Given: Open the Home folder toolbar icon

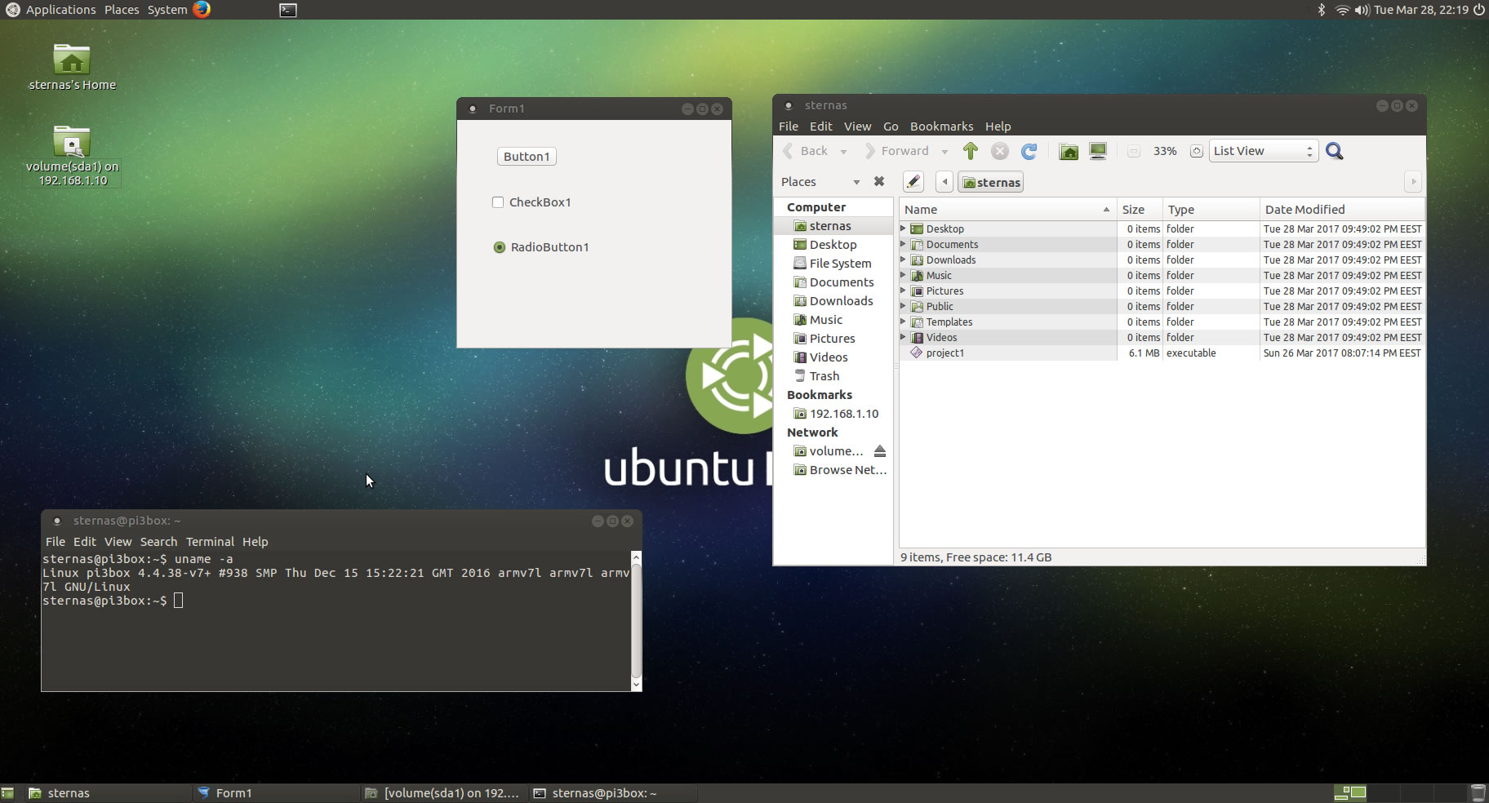Looking at the screenshot, I should click(x=1069, y=151).
